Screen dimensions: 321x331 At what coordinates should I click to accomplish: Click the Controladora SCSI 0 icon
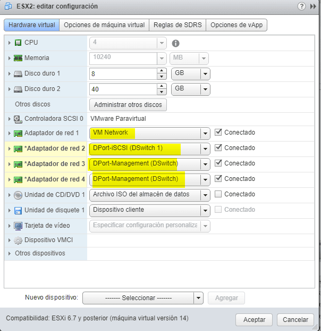point(18,119)
